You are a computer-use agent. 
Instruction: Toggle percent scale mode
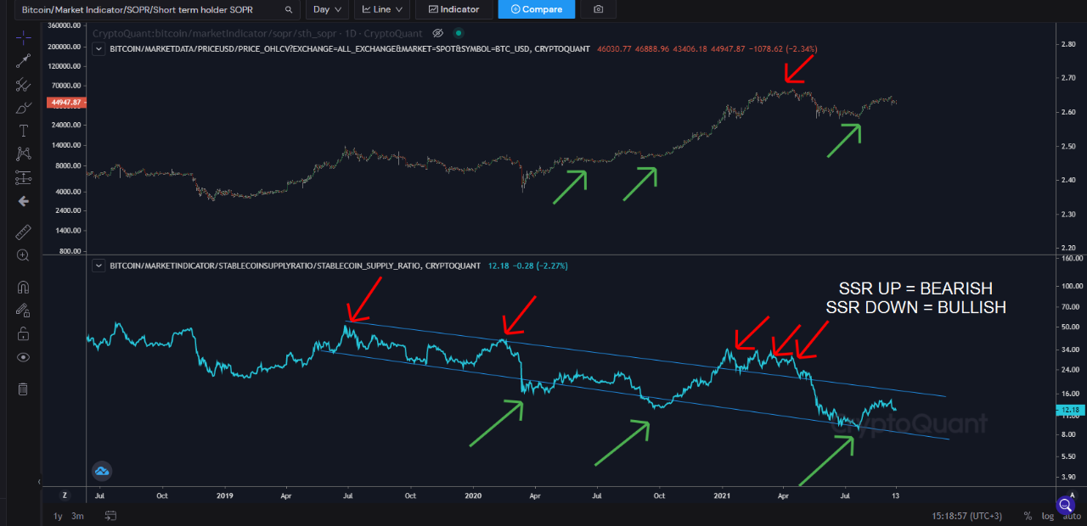(x=1028, y=516)
